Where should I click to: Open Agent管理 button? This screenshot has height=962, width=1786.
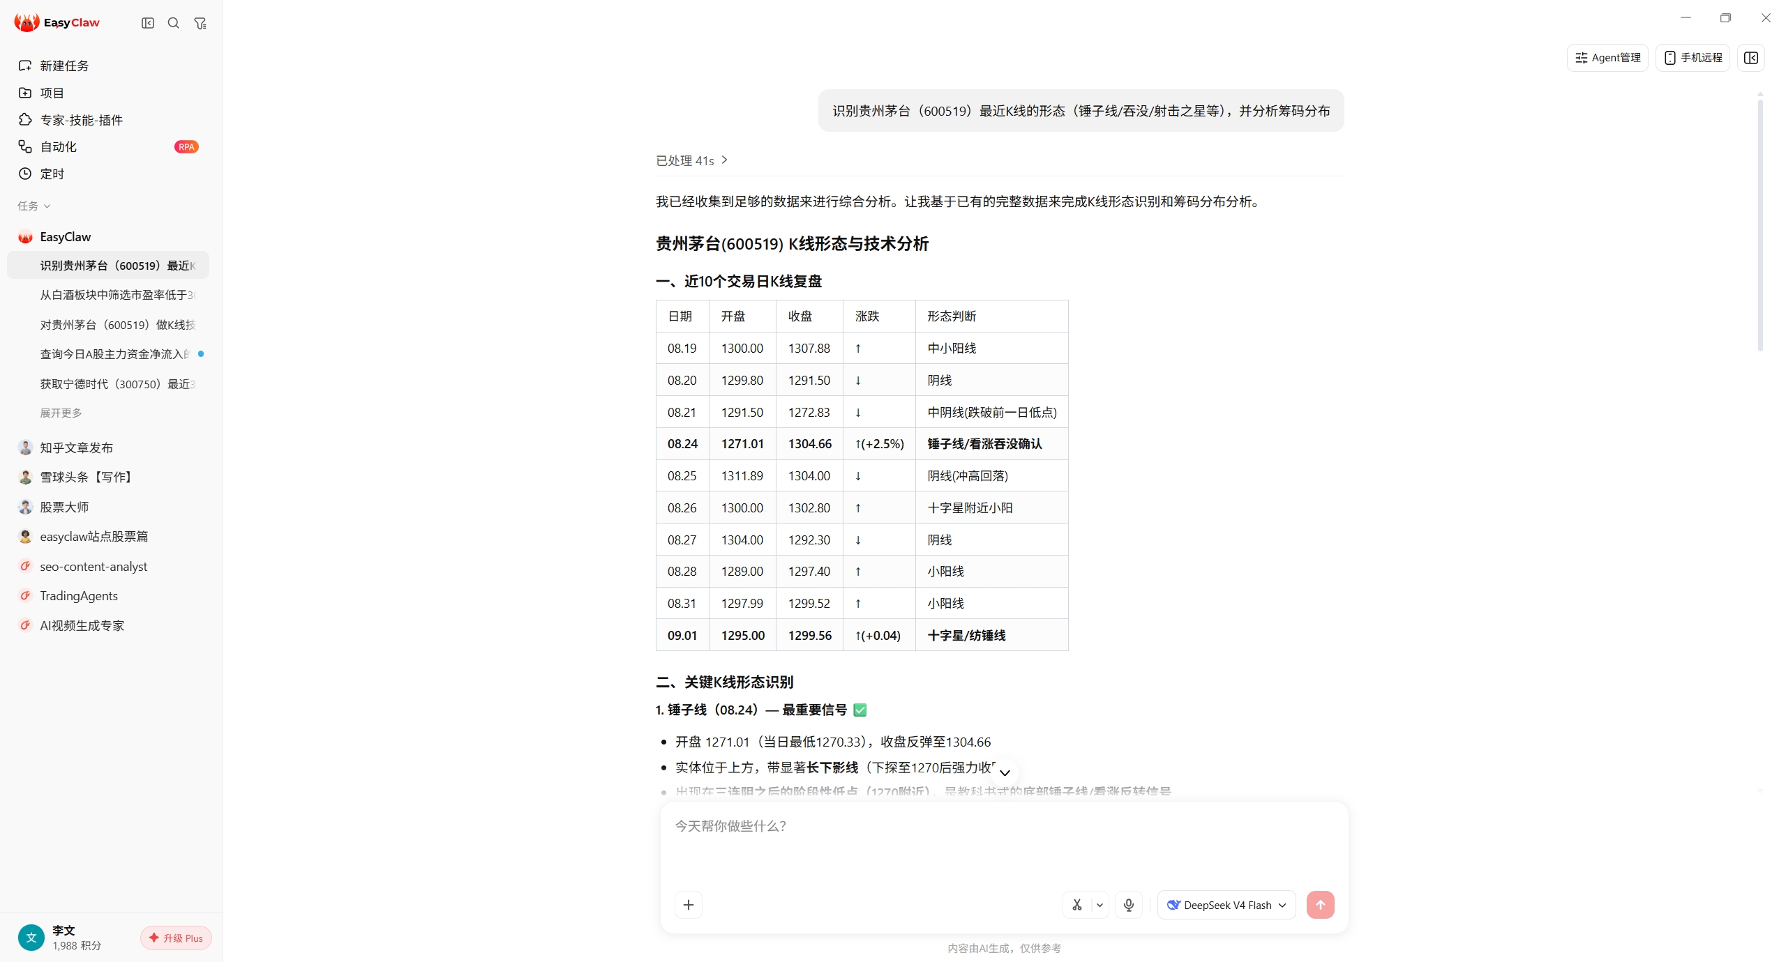[x=1607, y=58]
